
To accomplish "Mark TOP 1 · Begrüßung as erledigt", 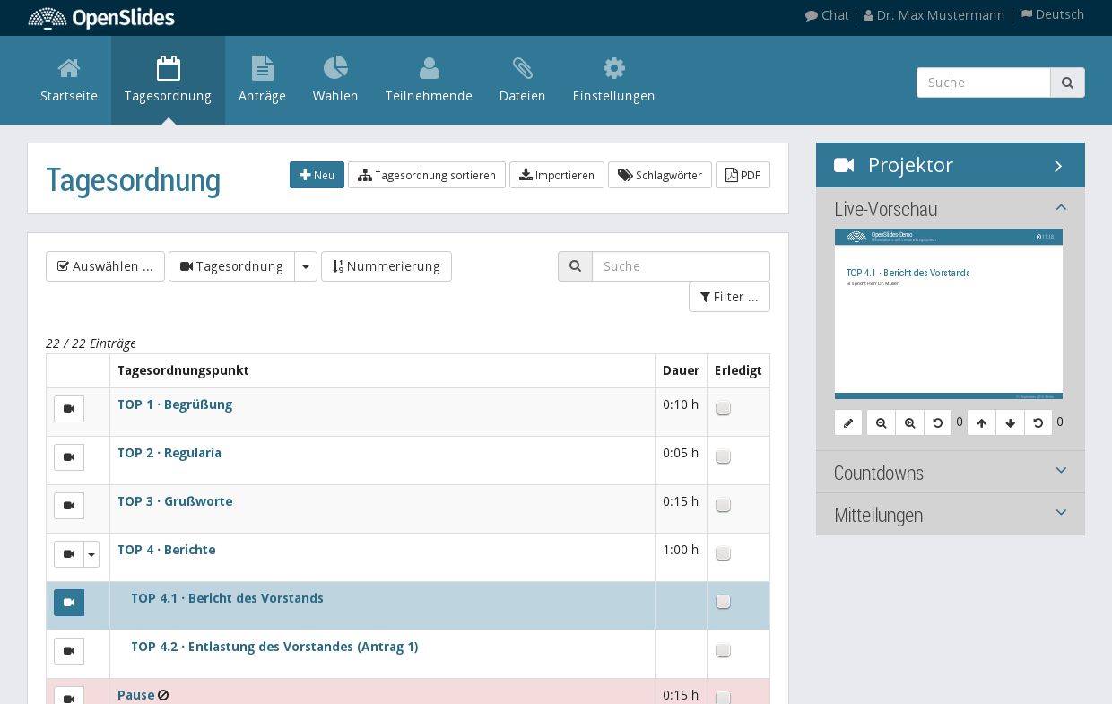I will (723, 408).
